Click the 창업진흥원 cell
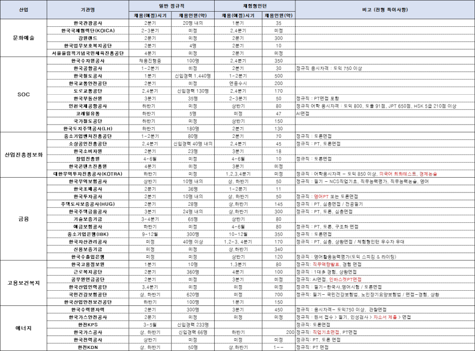Viewport: 475px width, 351px height. (x=88, y=159)
